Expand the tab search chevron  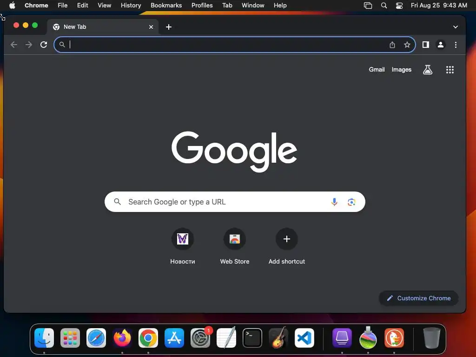[456, 27]
